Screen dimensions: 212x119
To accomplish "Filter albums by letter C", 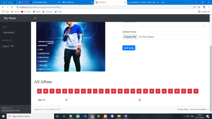I will pos(52,91).
